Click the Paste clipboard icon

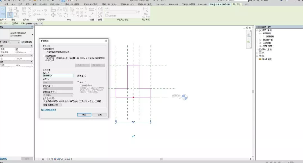pos(24,10)
